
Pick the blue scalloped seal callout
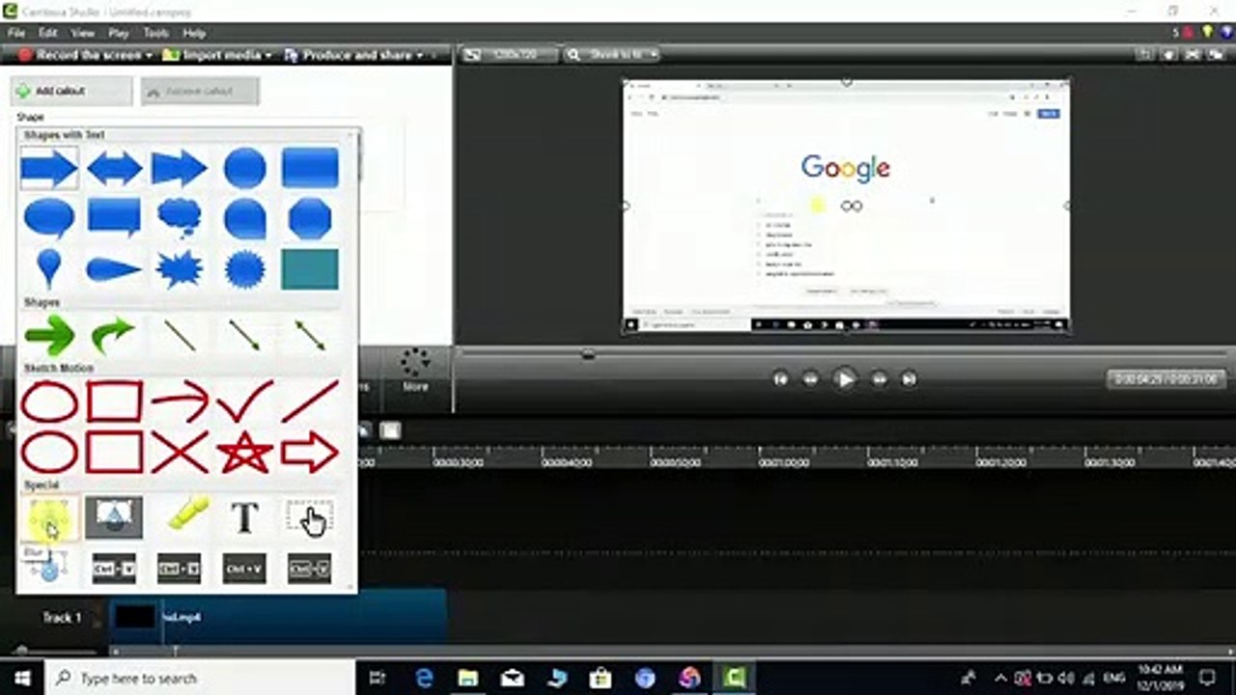coord(244,269)
